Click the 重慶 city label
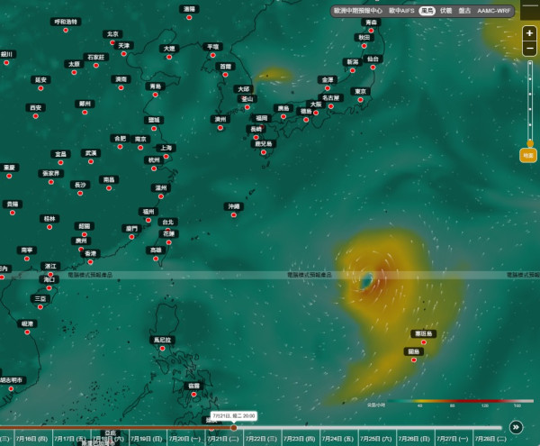This screenshot has width=540, height=446. 9,168
